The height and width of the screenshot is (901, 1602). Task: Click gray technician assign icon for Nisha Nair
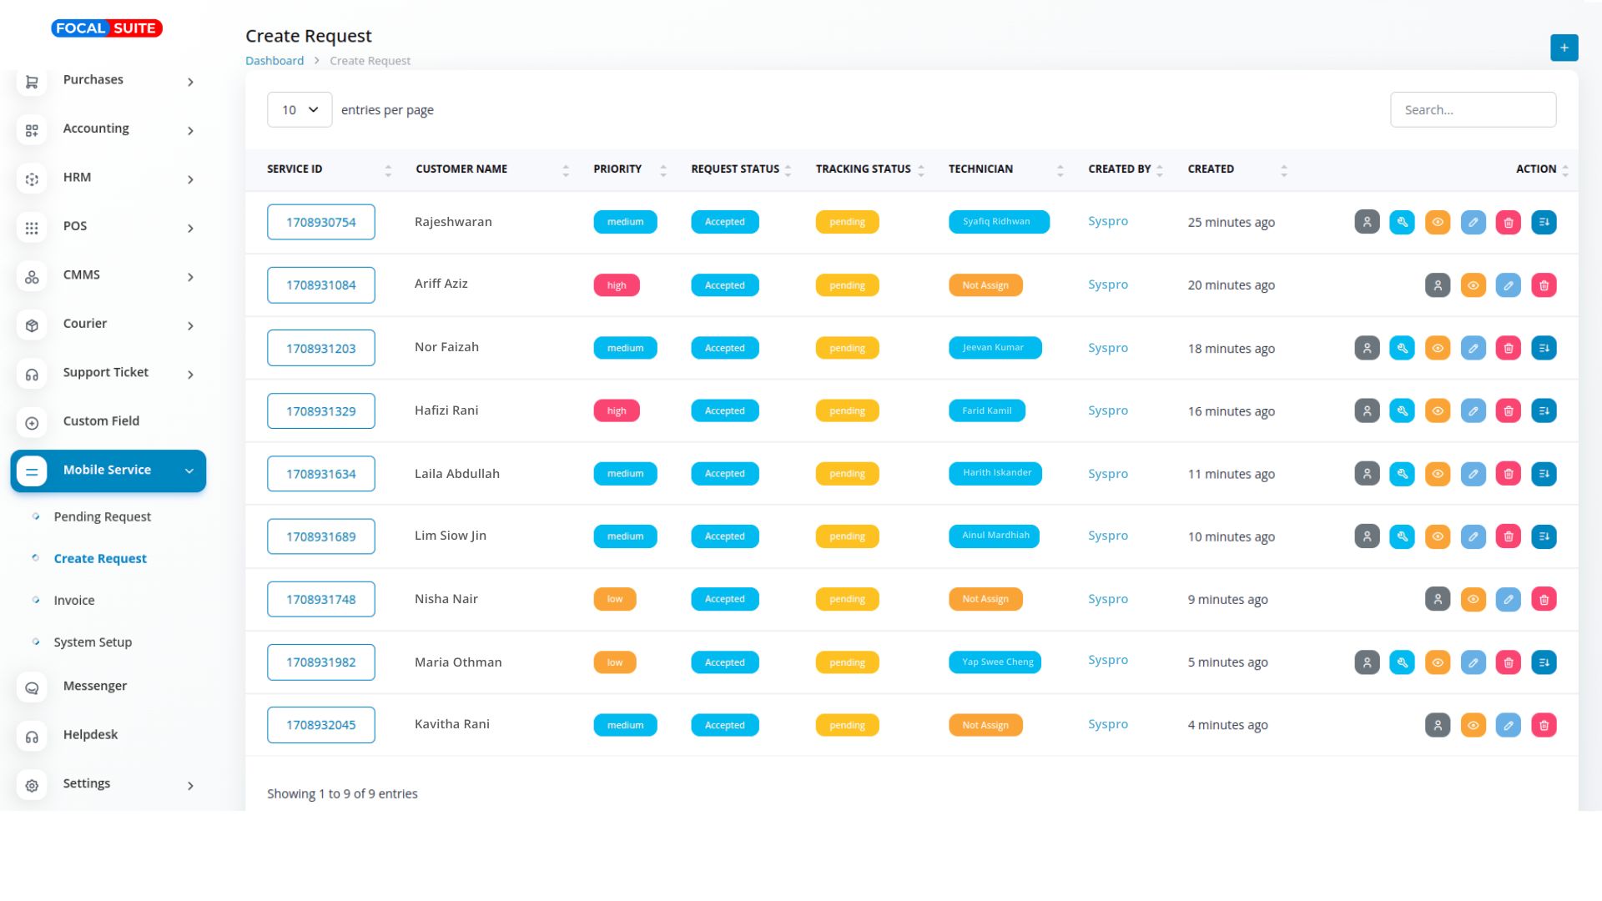click(x=1437, y=599)
